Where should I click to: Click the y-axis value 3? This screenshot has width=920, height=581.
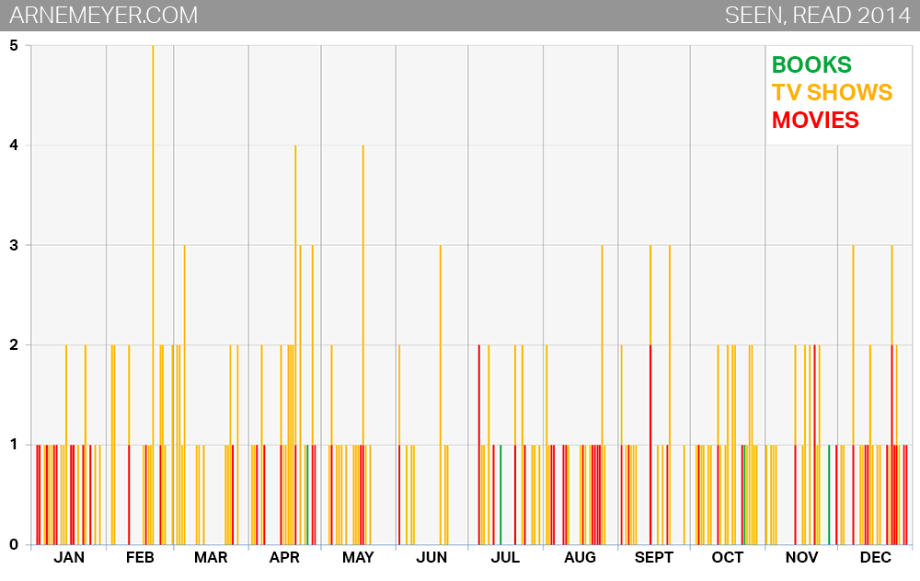tap(14, 245)
